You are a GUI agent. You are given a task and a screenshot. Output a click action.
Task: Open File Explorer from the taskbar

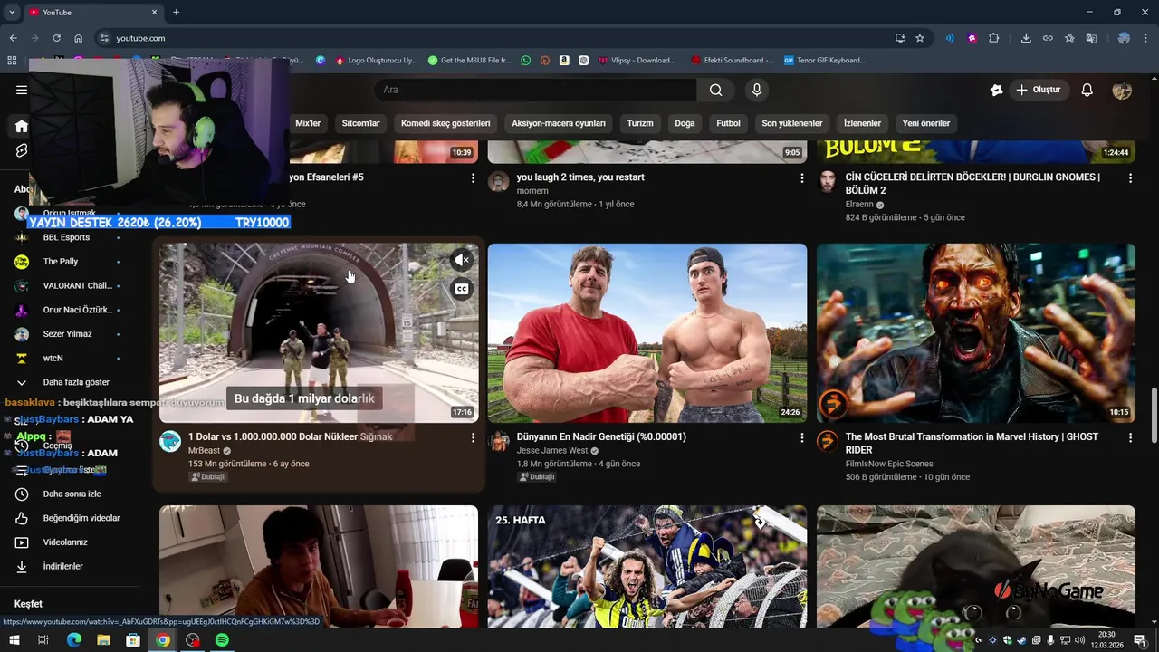(103, 640)
